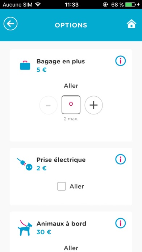Select the baggage quantity field showing 0
This screenshot has height=252, width=142.
pos(71,105)
